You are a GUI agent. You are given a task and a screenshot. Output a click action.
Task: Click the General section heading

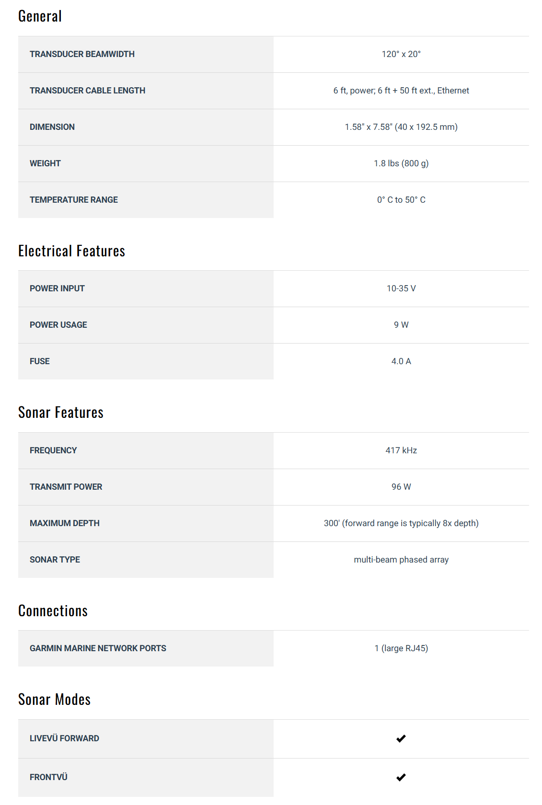[x=40, y=16]
